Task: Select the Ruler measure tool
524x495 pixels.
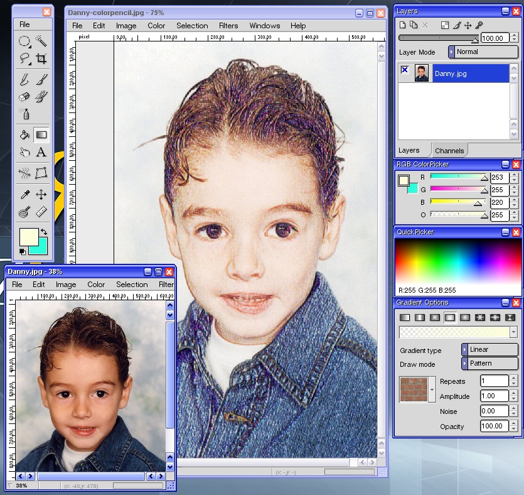Action: pyautogui.click(x=41, y=212)
